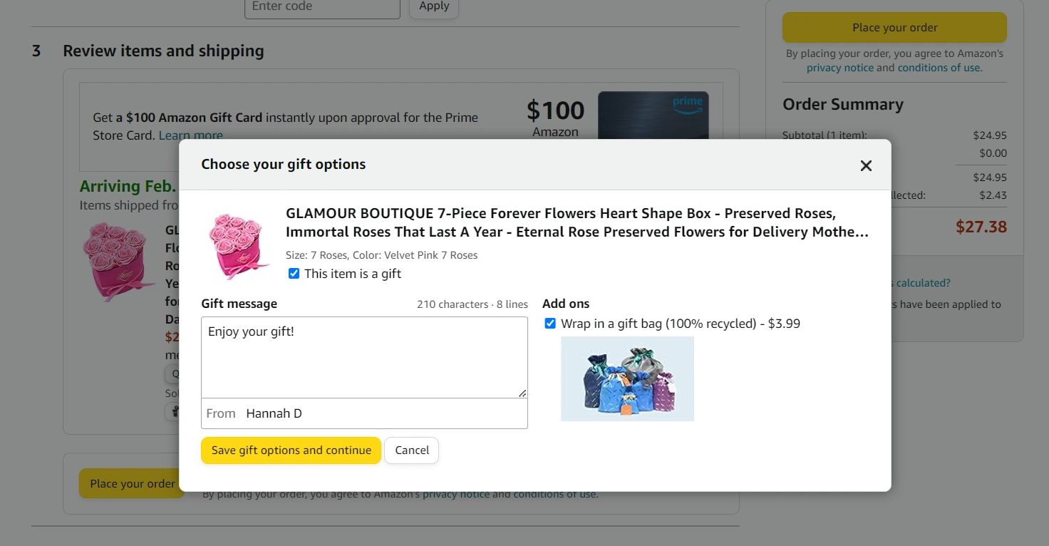Click the gift icon button behind dialog

pyautogui.click(x=172, y=412)
